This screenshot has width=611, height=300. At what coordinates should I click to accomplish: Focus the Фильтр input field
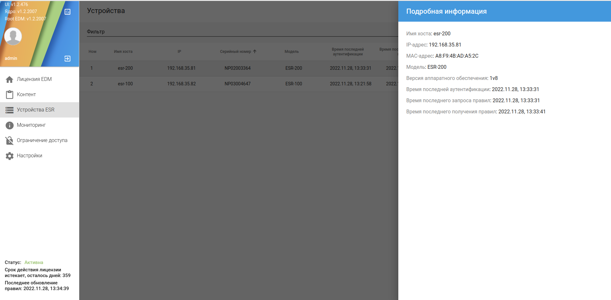[242, 32]
